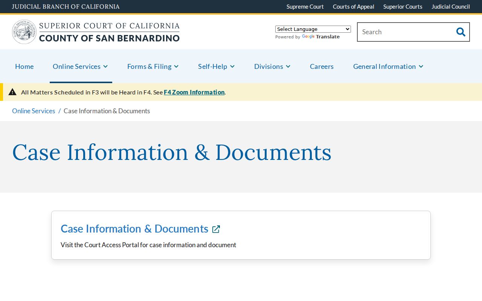The image size is (482, 301).
Task: Click the warning triangle alert icon
Action: 12,92
